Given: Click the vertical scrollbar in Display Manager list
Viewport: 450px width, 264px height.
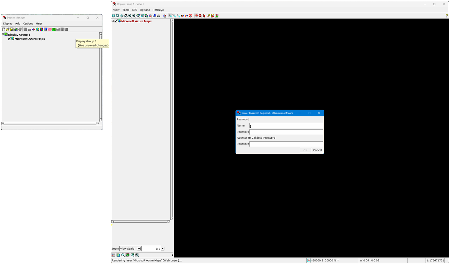Looking at the screenshot, I should (x=101, y=77).
